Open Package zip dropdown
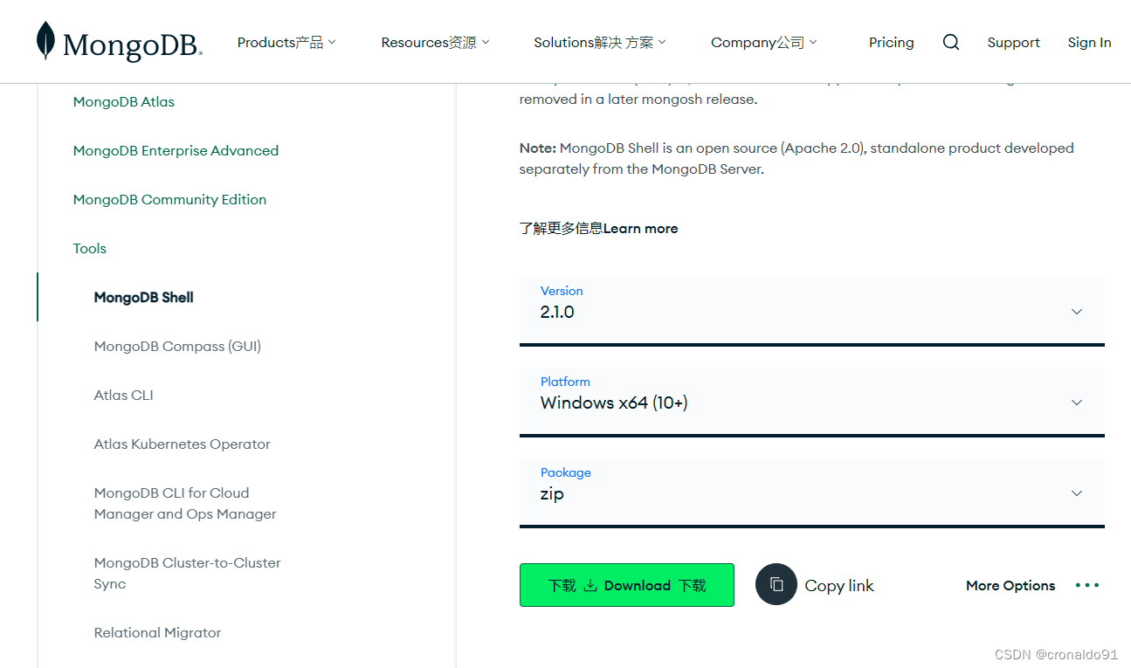This screenshot has width=1131, height=668. [x=812, y=492]
